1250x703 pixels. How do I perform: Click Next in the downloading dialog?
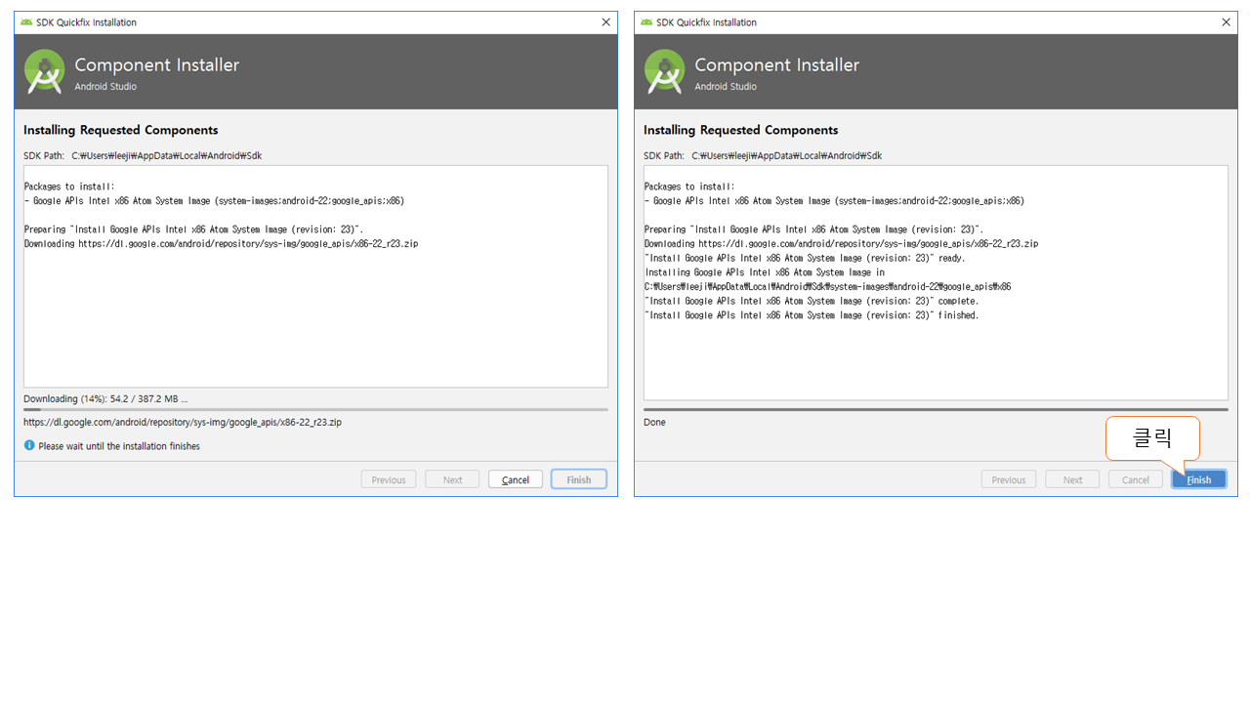pyautogui.click(x=452, y=479)
